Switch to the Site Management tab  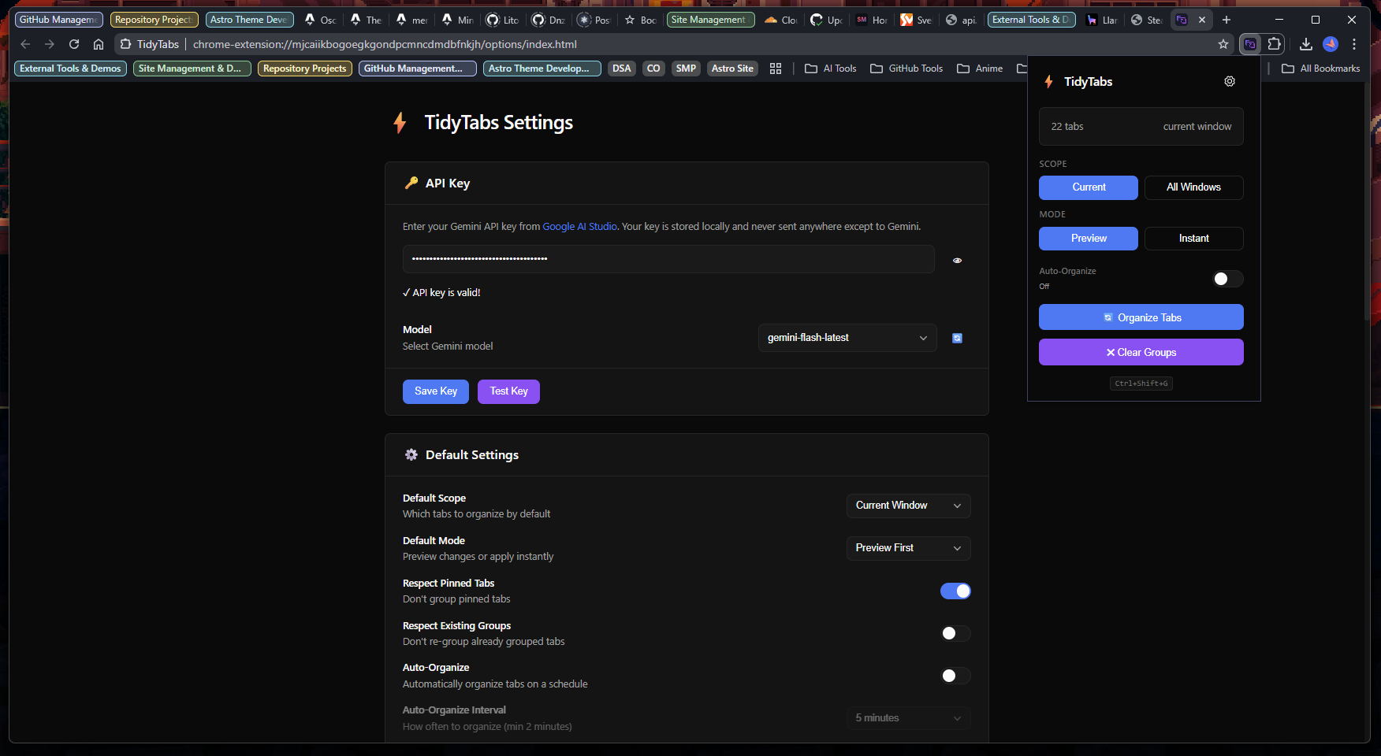coord(709,19)
